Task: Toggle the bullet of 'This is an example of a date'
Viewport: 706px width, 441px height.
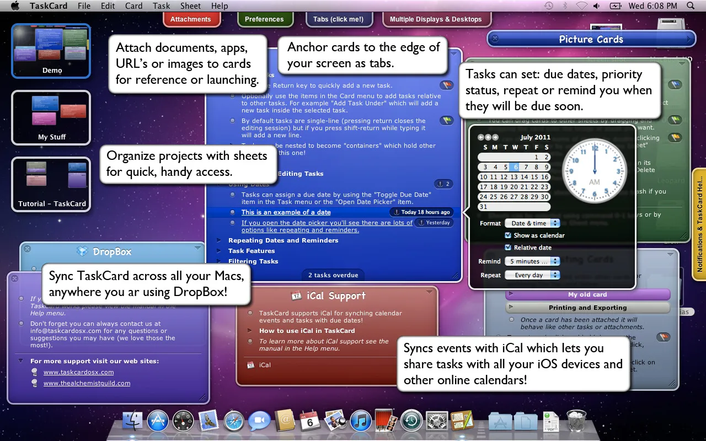Action: point(233,212)
